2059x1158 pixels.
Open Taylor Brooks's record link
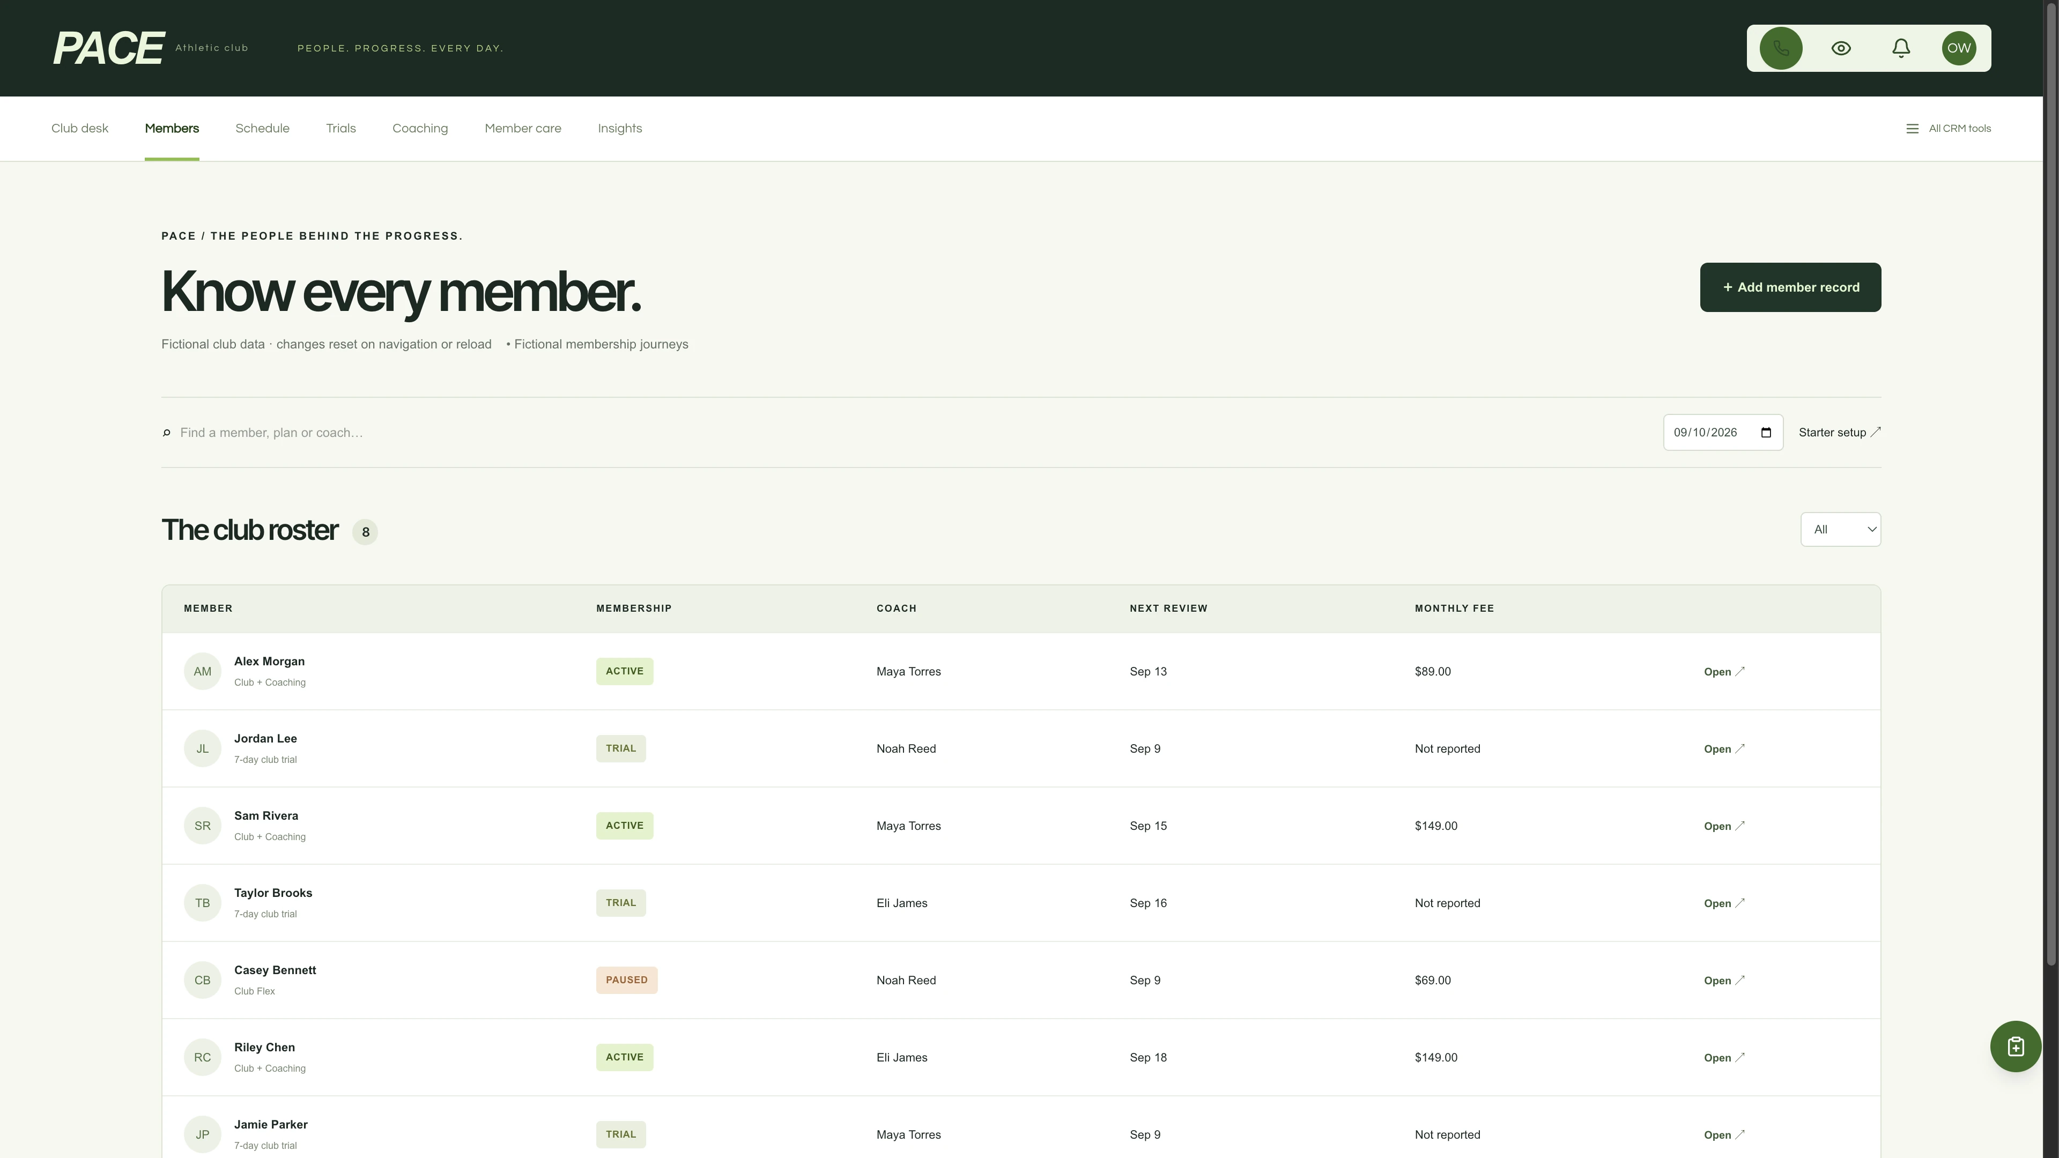(x=1724, y=903)
